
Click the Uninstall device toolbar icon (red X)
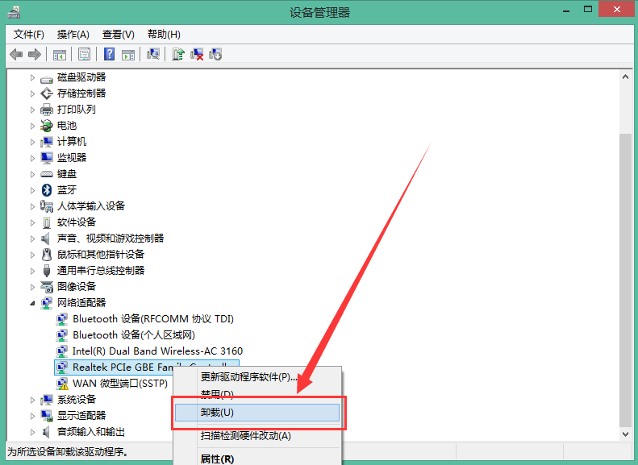(x=197, y=54)
